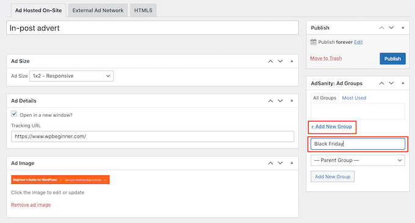Open the Parent Group dropdown
Viewport: 415px width, 223px height.
(x=358, y=160)
